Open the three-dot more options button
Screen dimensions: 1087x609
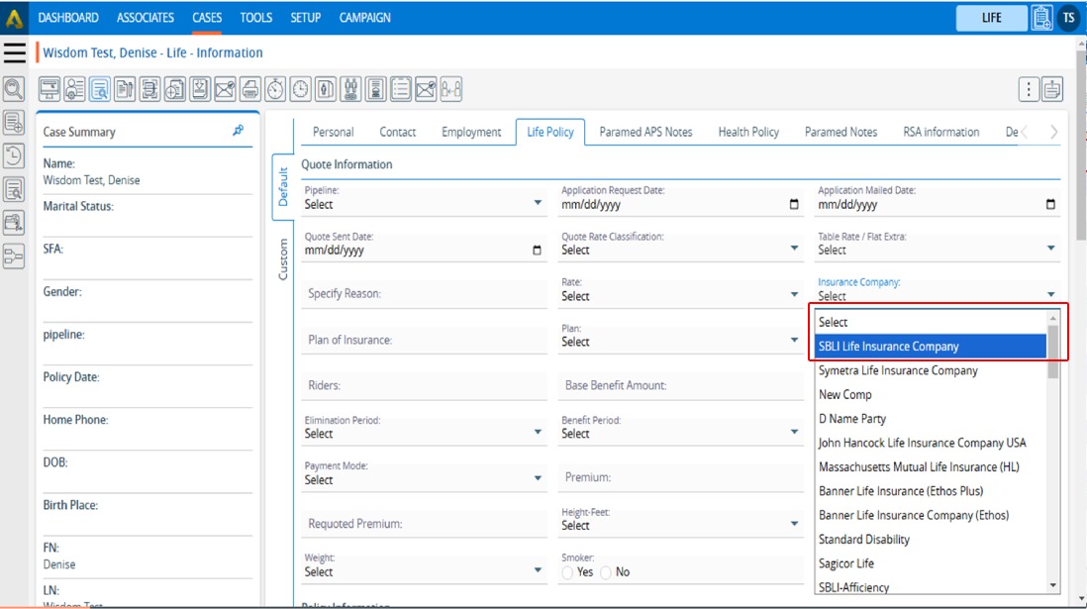click(1029, 89)
